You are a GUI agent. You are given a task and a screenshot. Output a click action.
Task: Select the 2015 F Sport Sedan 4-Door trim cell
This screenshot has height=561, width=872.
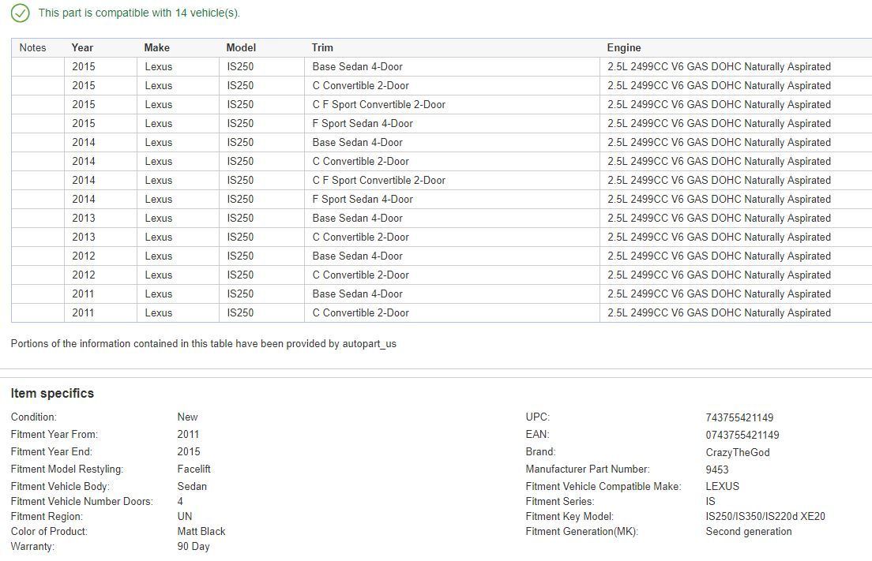click(363, 124)
